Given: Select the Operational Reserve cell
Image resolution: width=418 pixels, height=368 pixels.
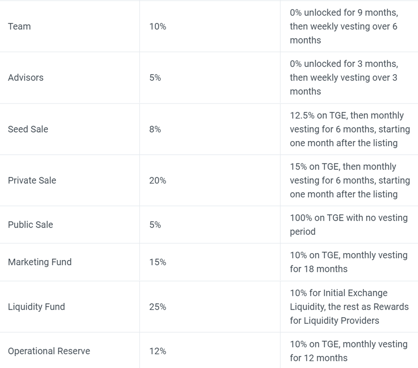Looking at the screenshot, I should 49,351.
